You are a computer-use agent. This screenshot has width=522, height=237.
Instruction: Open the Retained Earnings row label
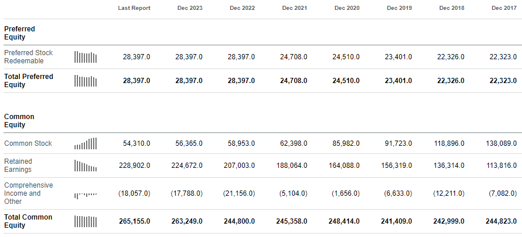pyautogui.click(x=18, y=166)
